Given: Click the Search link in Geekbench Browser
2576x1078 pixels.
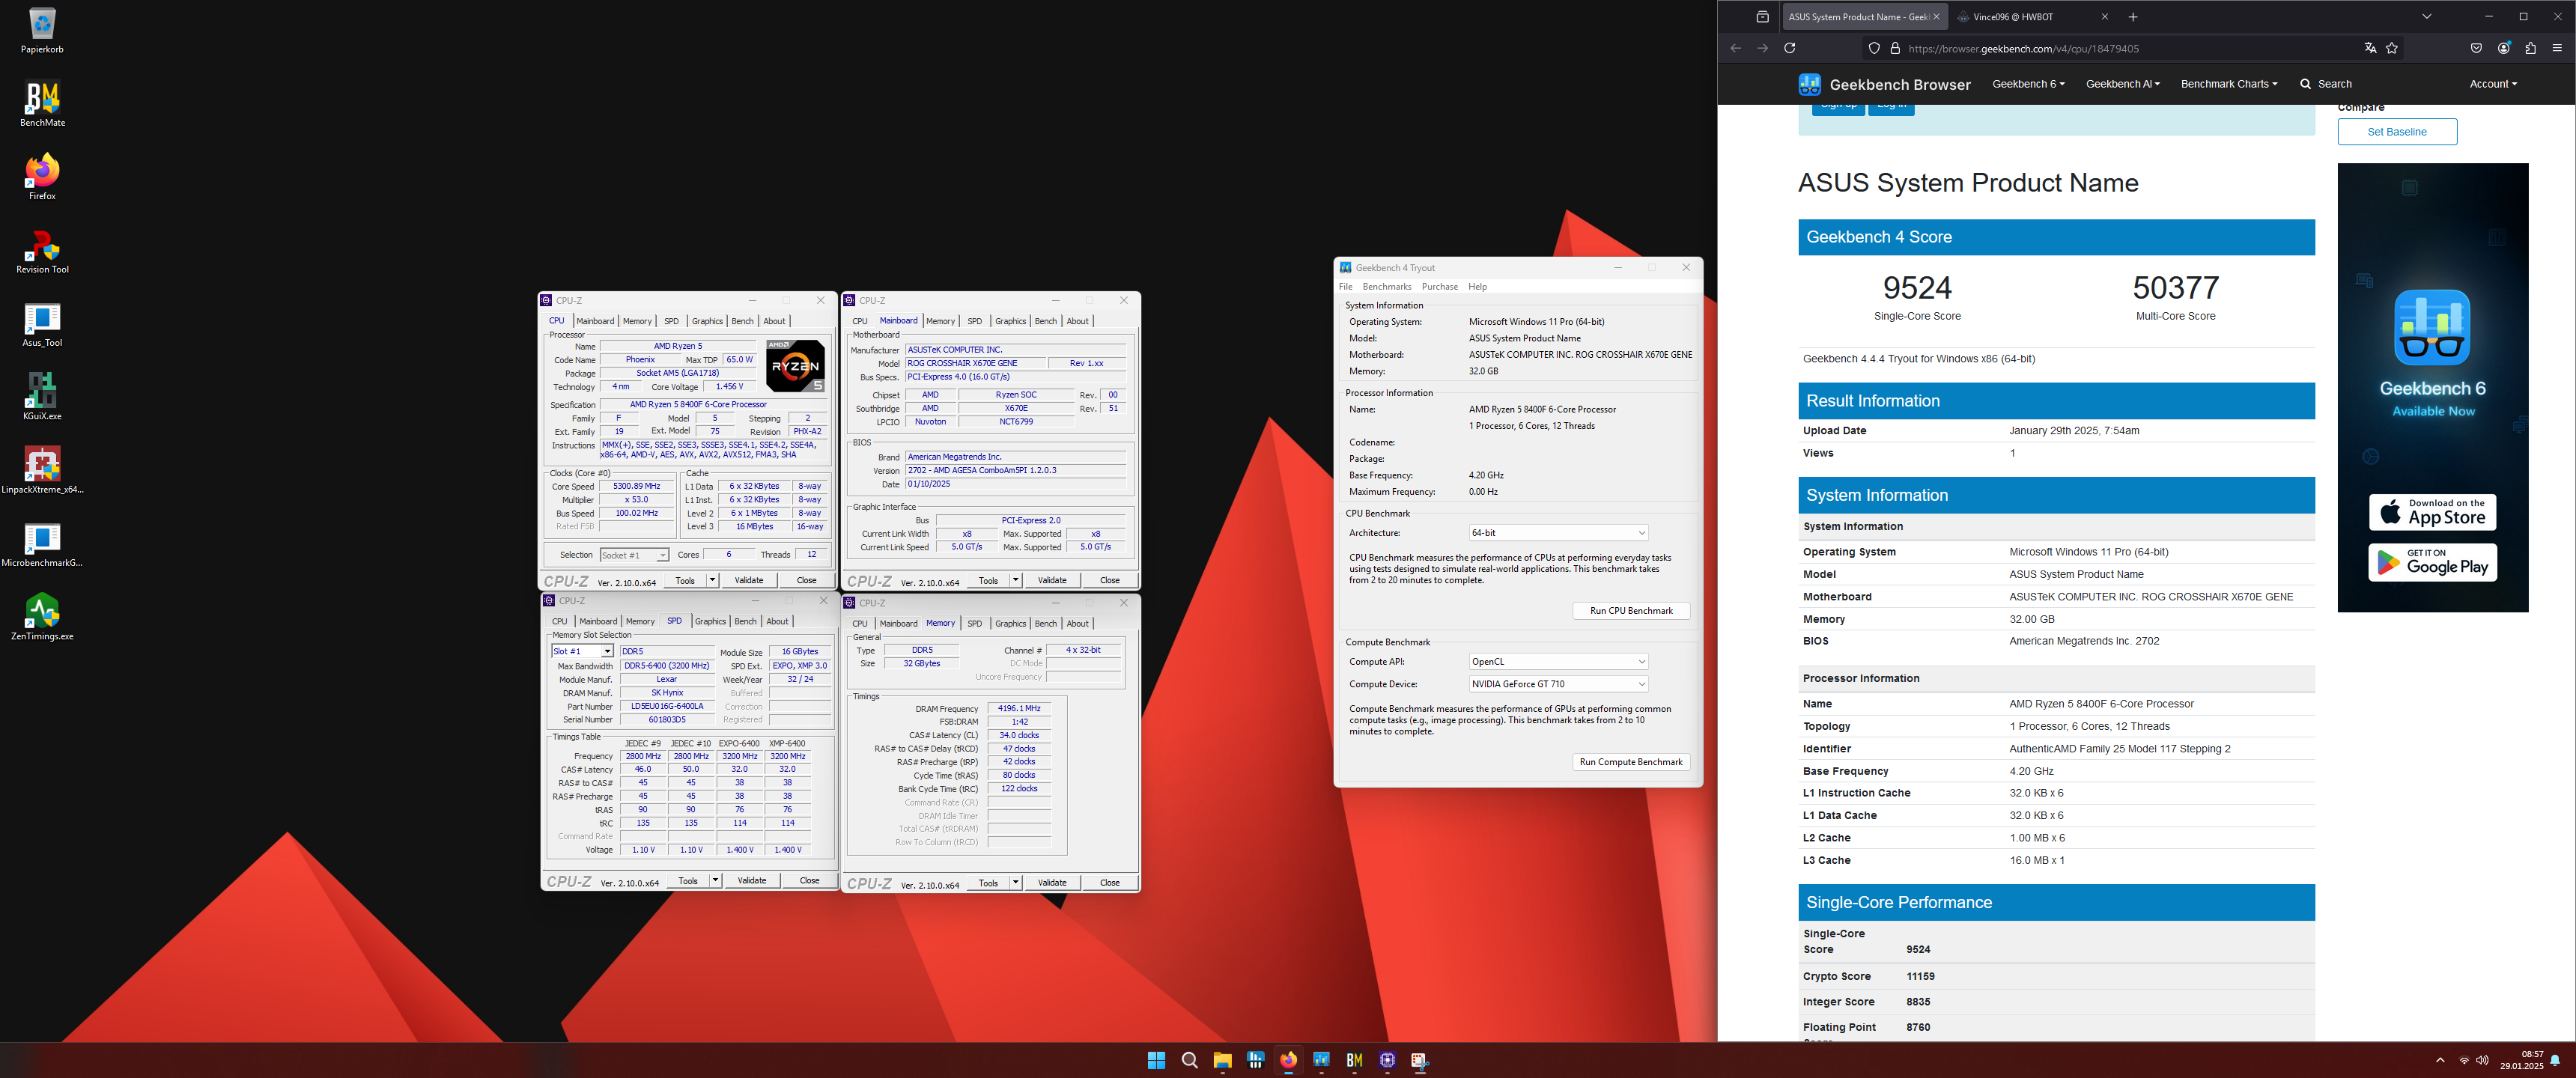Looking at the screenshot, I should (2326, 84).
